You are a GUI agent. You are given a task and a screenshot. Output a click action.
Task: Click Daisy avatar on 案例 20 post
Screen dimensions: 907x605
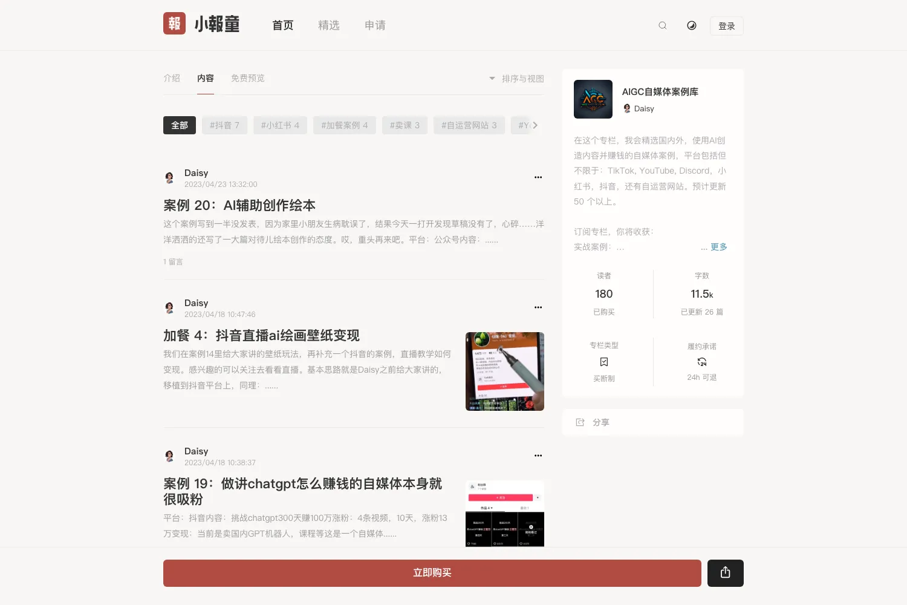170,178
